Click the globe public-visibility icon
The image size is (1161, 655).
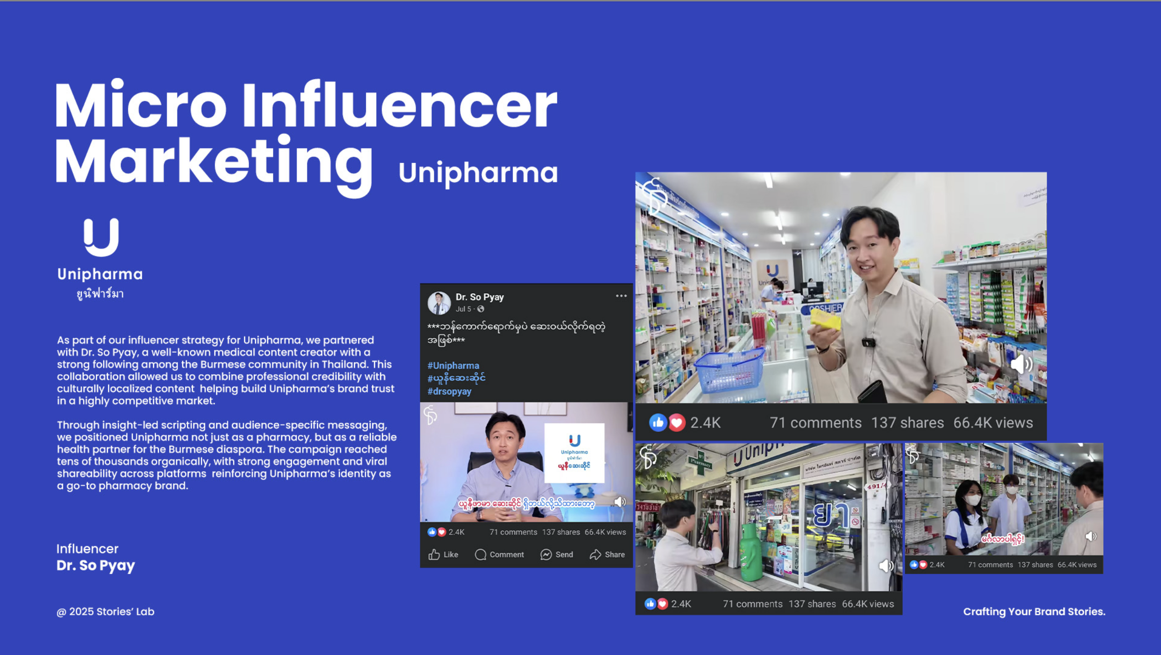[481, 309]
